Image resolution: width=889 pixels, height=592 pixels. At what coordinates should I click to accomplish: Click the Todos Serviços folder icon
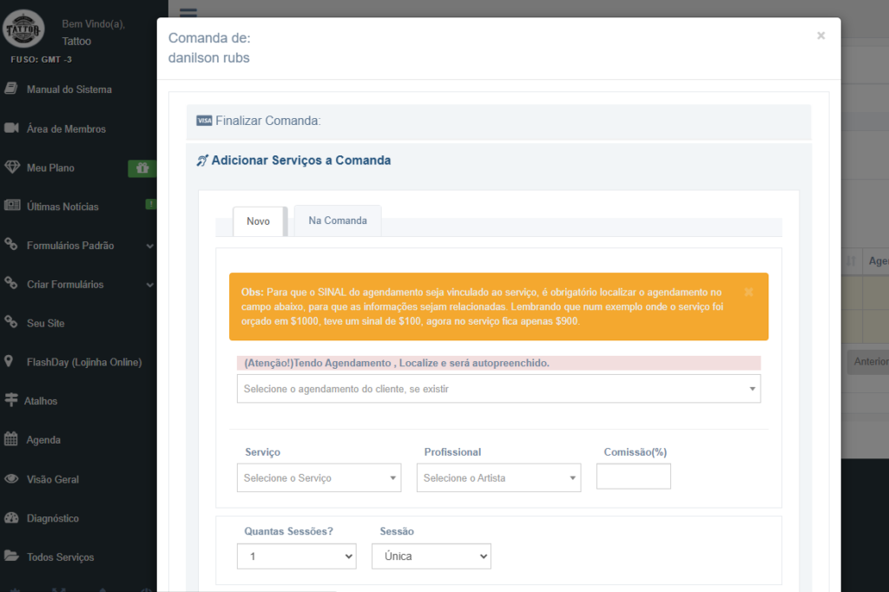coord(11,556)
